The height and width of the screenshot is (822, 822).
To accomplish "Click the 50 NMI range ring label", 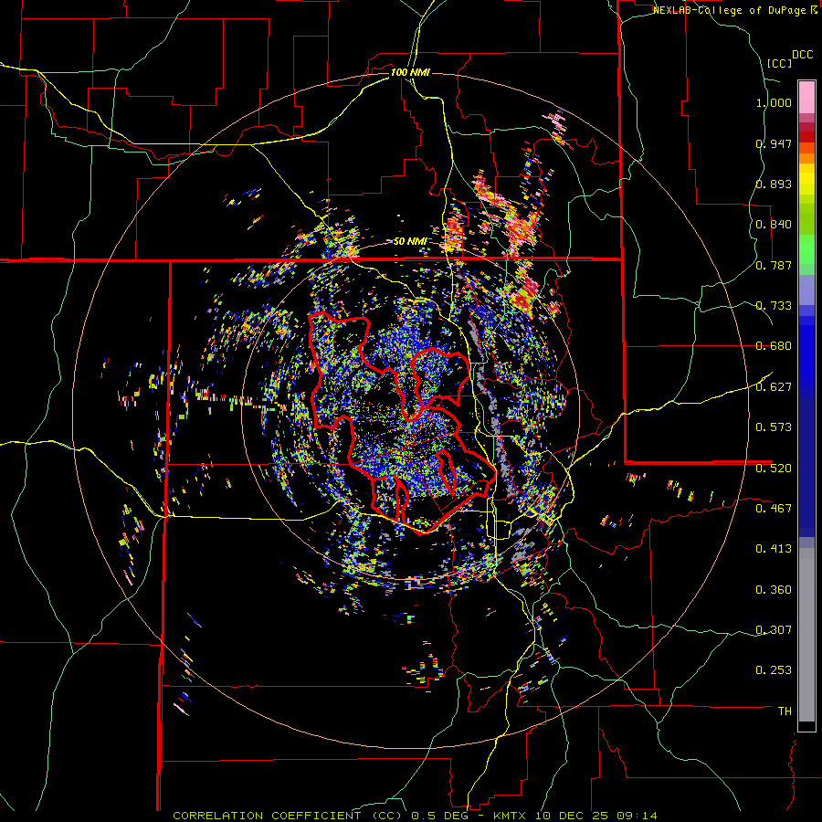I will coord(410,242).
